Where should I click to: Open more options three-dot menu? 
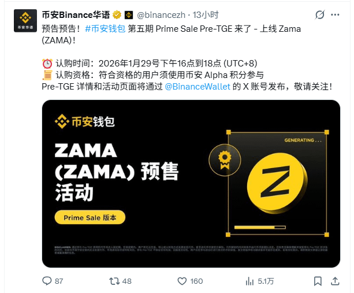(x=335, y=15)
